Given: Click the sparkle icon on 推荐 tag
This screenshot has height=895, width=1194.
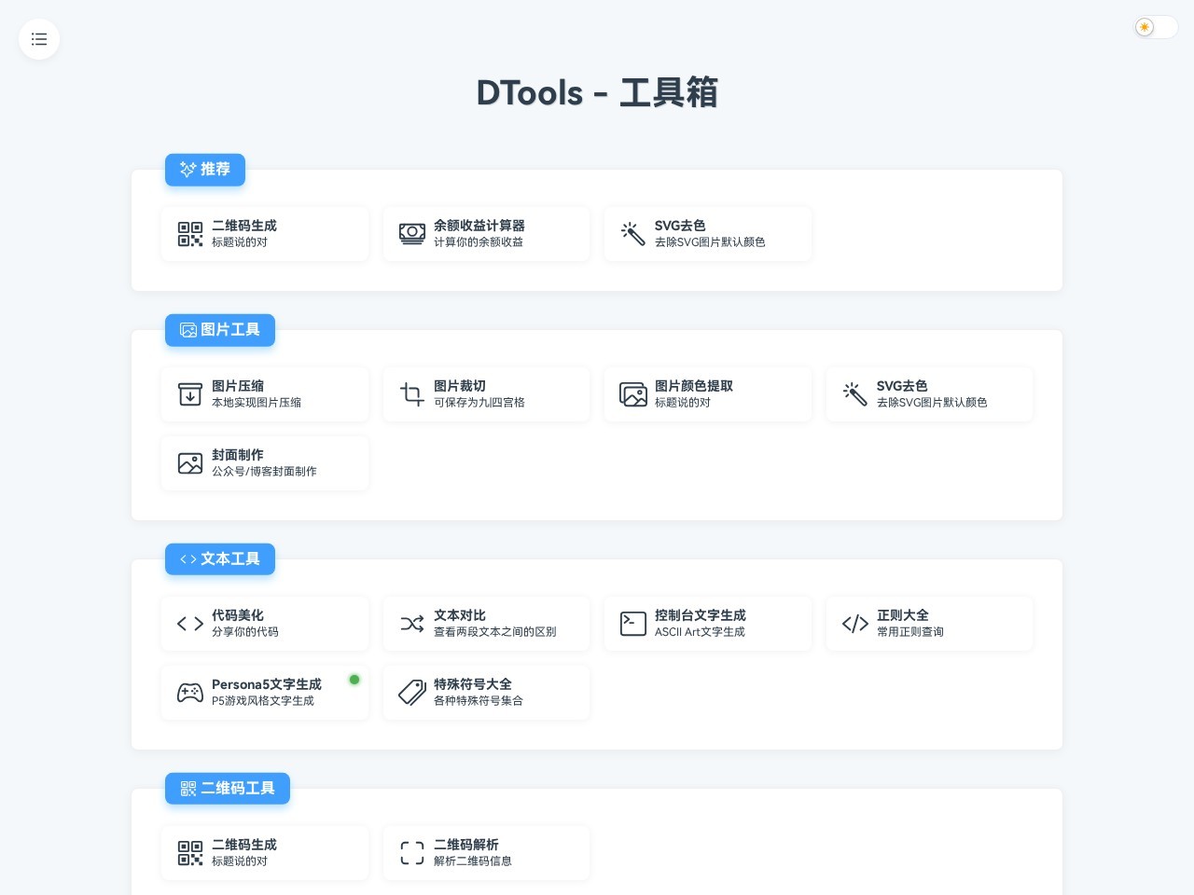Looking at the screenshot, I should pos(187,170).
